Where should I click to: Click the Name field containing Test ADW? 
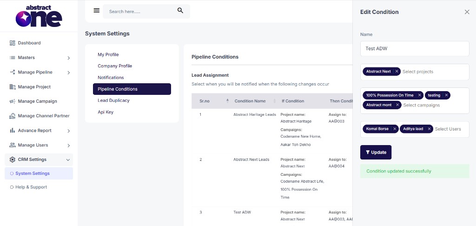pos(415,49)
